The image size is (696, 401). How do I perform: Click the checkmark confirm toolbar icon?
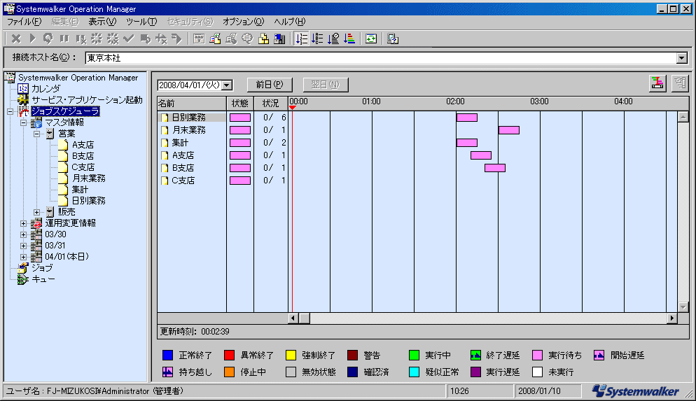pyautogui.click(x=129, y=39)
